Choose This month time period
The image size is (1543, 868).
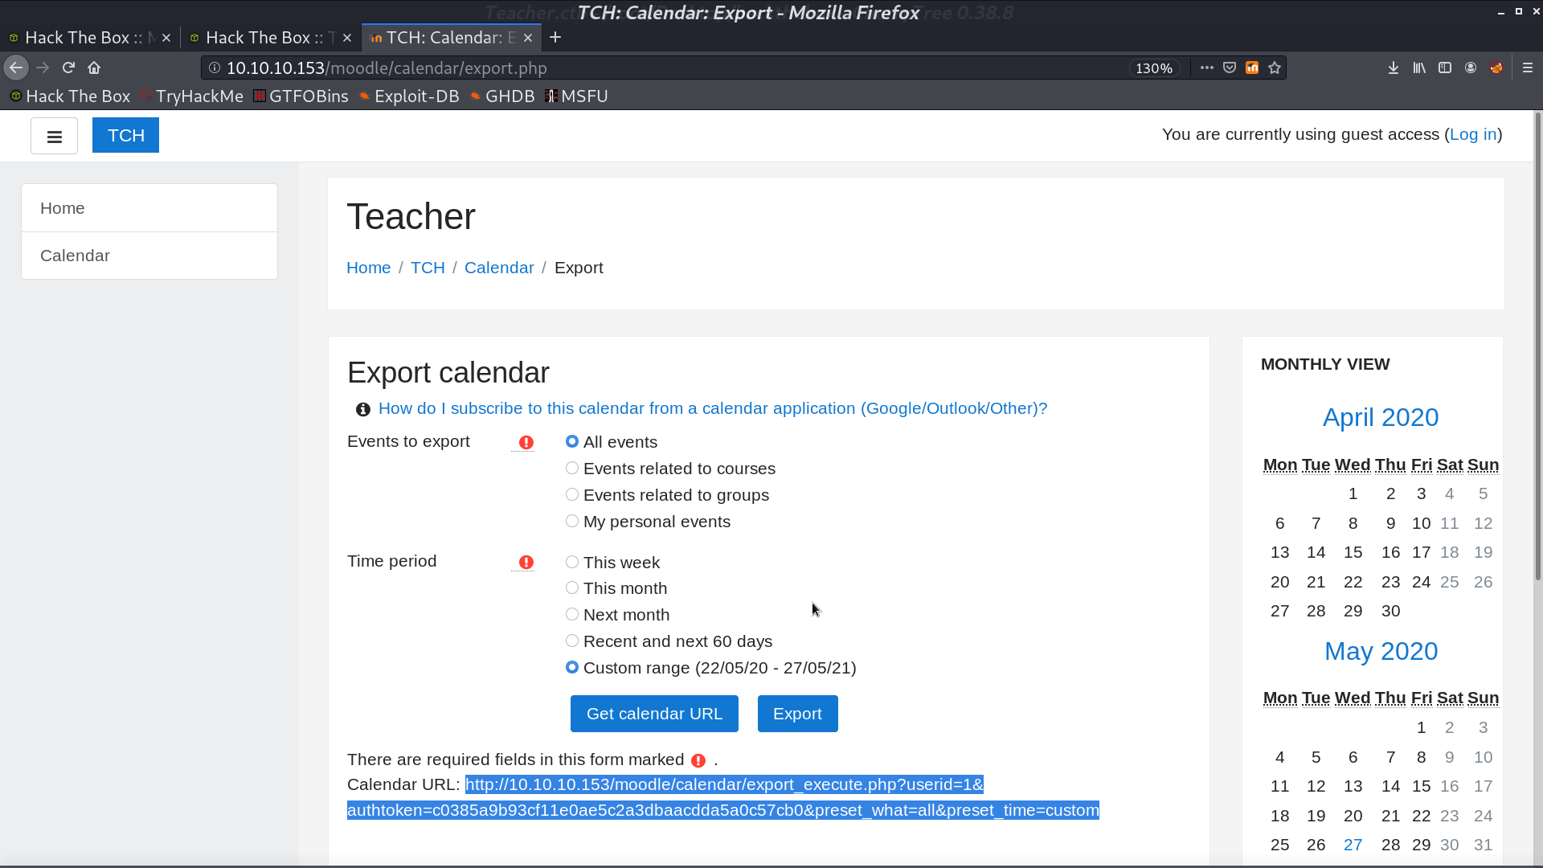tap(572, 588)
